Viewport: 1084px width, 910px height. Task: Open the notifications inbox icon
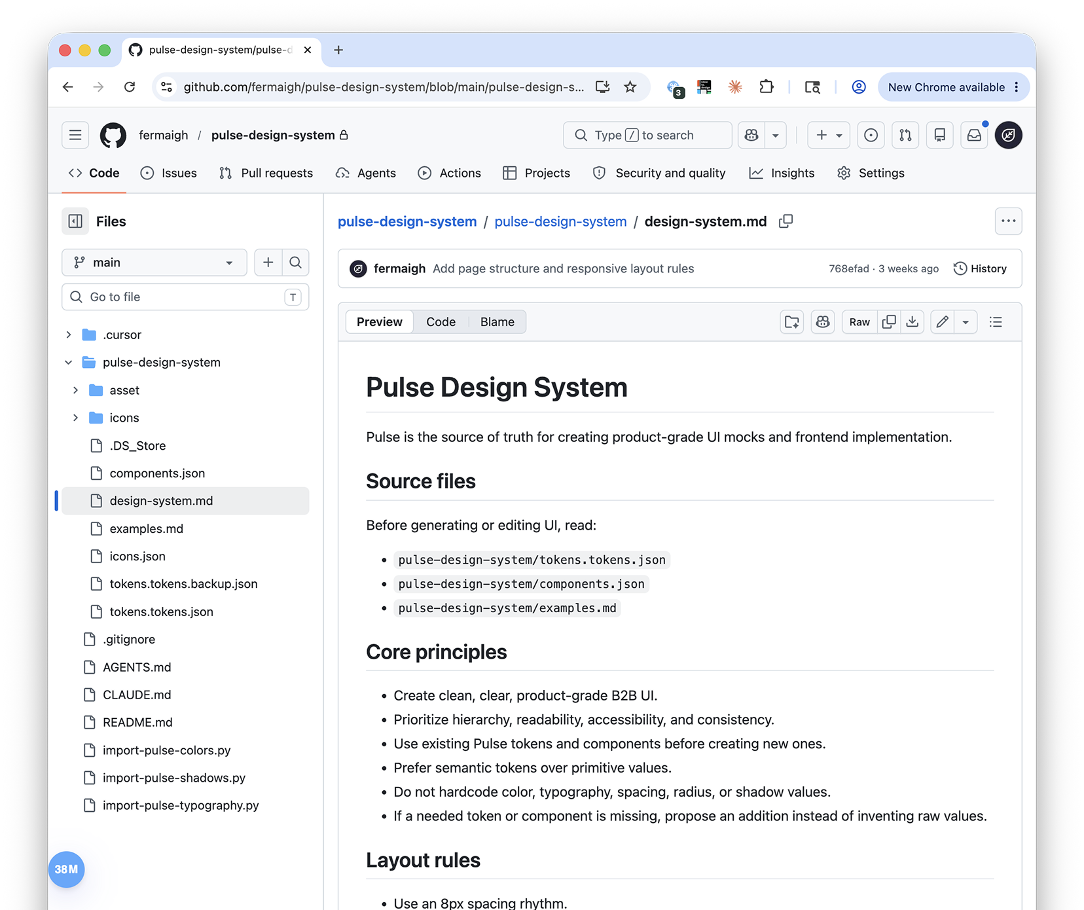pos(974,135)
